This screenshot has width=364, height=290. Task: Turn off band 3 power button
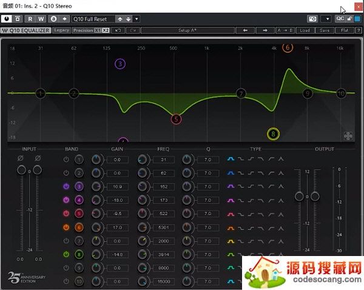click(66, 186)
